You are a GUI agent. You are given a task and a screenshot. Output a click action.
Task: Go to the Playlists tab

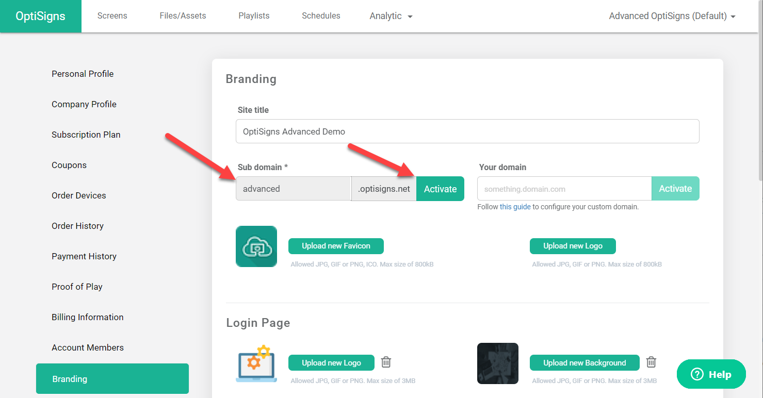254,16
